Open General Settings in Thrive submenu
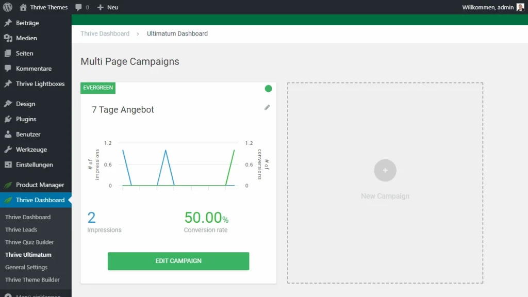 click(26, 267)
